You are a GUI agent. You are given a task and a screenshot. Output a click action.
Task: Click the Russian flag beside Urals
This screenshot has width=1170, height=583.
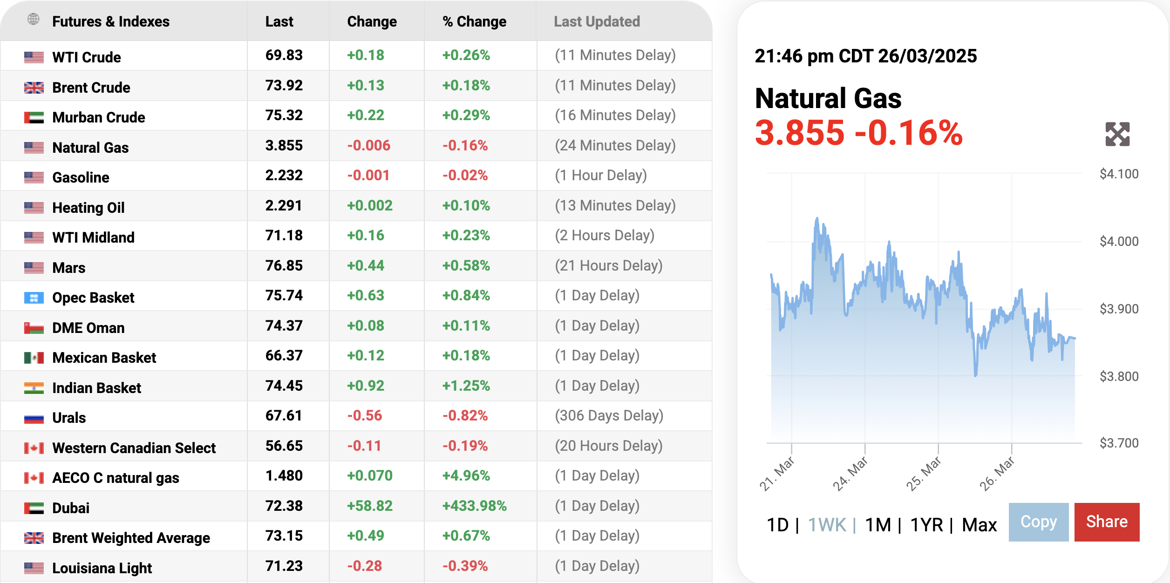coord(34,418)
